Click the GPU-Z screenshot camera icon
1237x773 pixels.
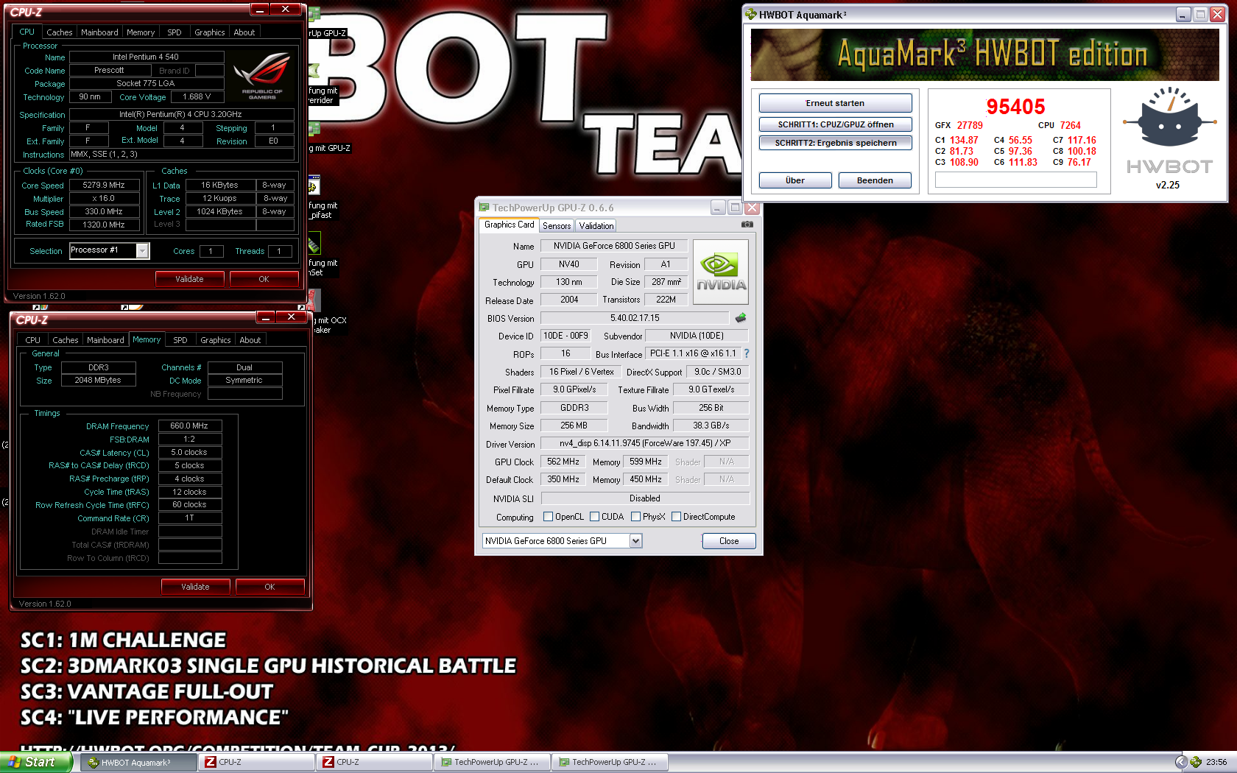pos(747,225)
